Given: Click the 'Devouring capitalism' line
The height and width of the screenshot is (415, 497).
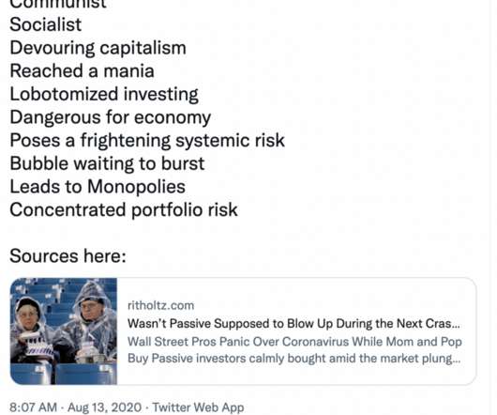Looking at the screenshot, I should [98, 48].
